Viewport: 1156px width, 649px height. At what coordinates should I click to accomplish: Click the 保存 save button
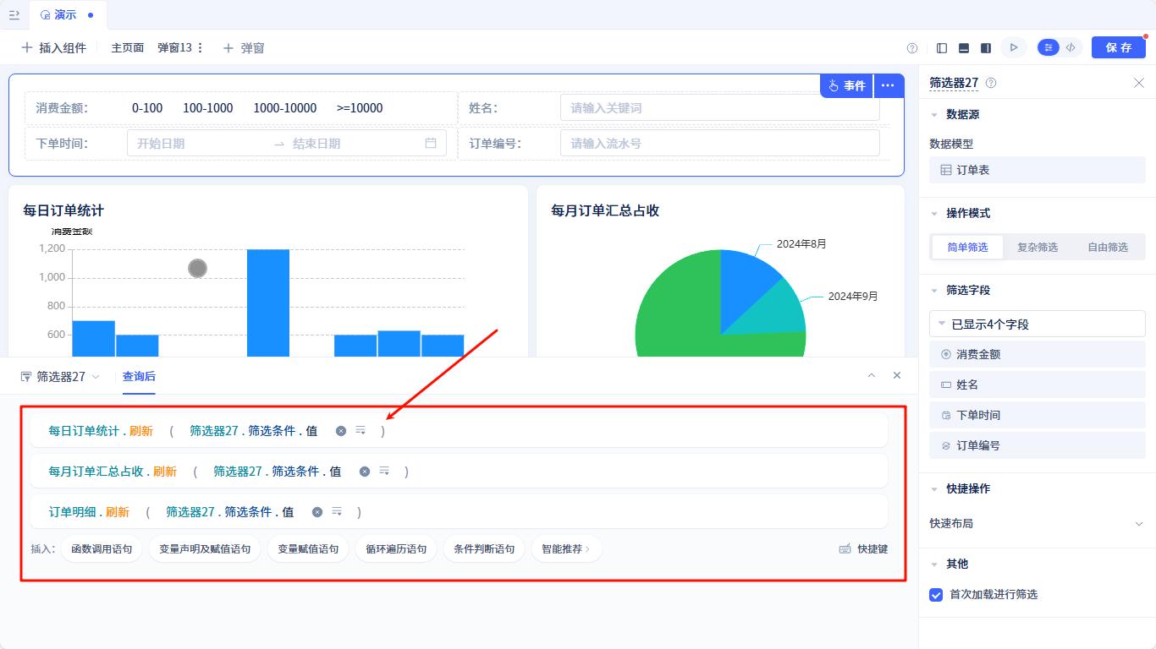[x=1118, y=47]
